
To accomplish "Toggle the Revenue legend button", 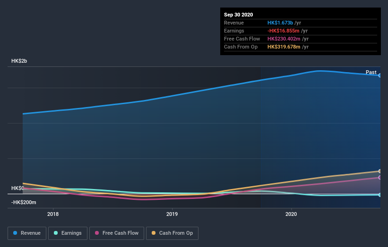I will pos(27,233).
